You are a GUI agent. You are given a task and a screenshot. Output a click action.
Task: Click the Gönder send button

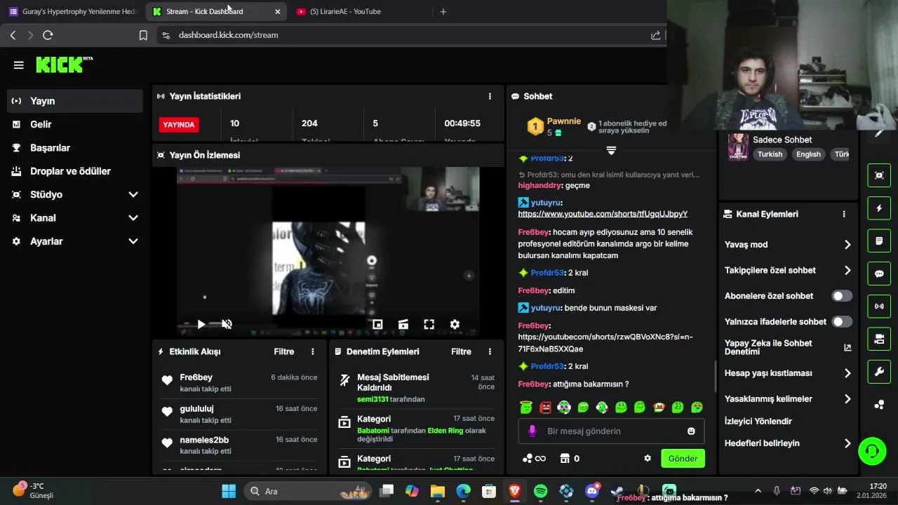[683, 459]
